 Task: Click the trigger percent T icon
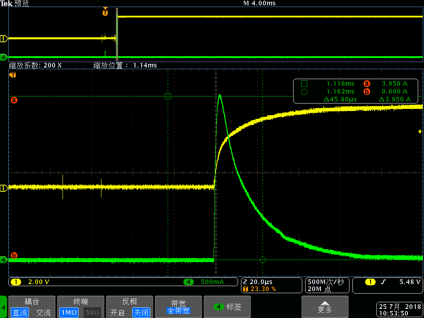click(x=246, y=289)
